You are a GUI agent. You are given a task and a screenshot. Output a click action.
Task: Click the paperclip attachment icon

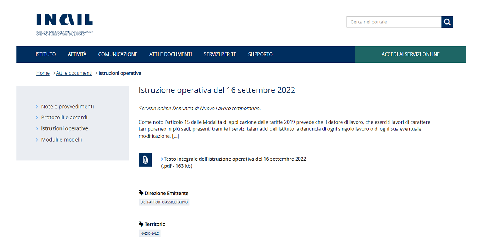[x=145, y=160]
